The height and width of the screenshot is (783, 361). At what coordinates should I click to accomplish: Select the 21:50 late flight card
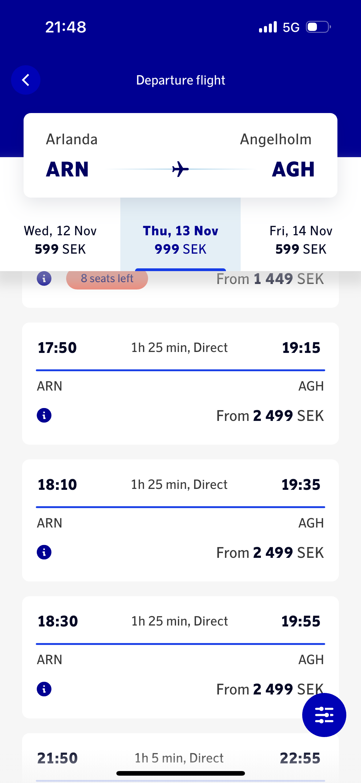[x=180, y=758]
